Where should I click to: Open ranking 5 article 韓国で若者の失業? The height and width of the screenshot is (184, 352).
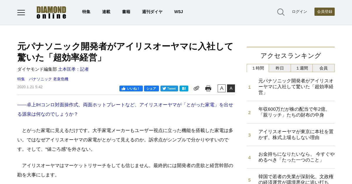click(296, 179)
